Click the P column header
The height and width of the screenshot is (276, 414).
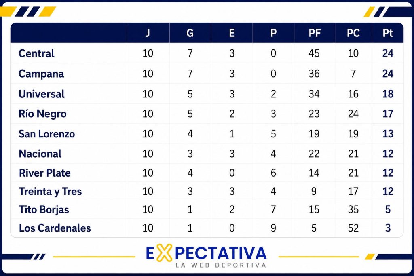click(274, 33)
